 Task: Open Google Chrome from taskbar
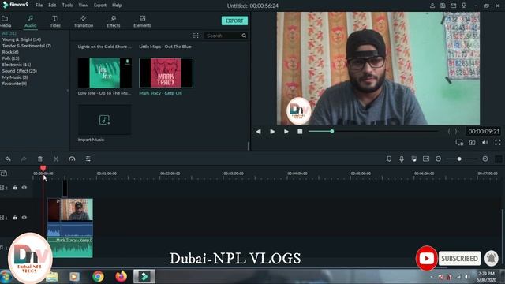coord(98,276)
